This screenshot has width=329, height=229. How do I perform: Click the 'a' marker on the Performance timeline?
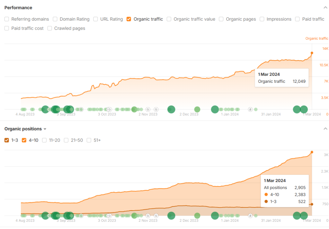coord(250,110)
